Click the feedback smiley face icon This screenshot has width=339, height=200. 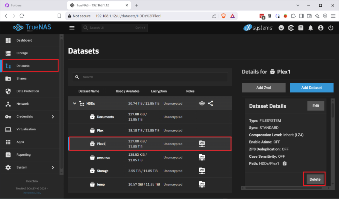[x=281, y=28]
